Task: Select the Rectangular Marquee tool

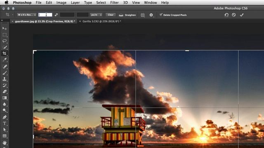Action: click(x=5, y=35)
